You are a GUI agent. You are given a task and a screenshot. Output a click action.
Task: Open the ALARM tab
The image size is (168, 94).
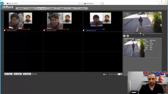[x=52, y=9]
